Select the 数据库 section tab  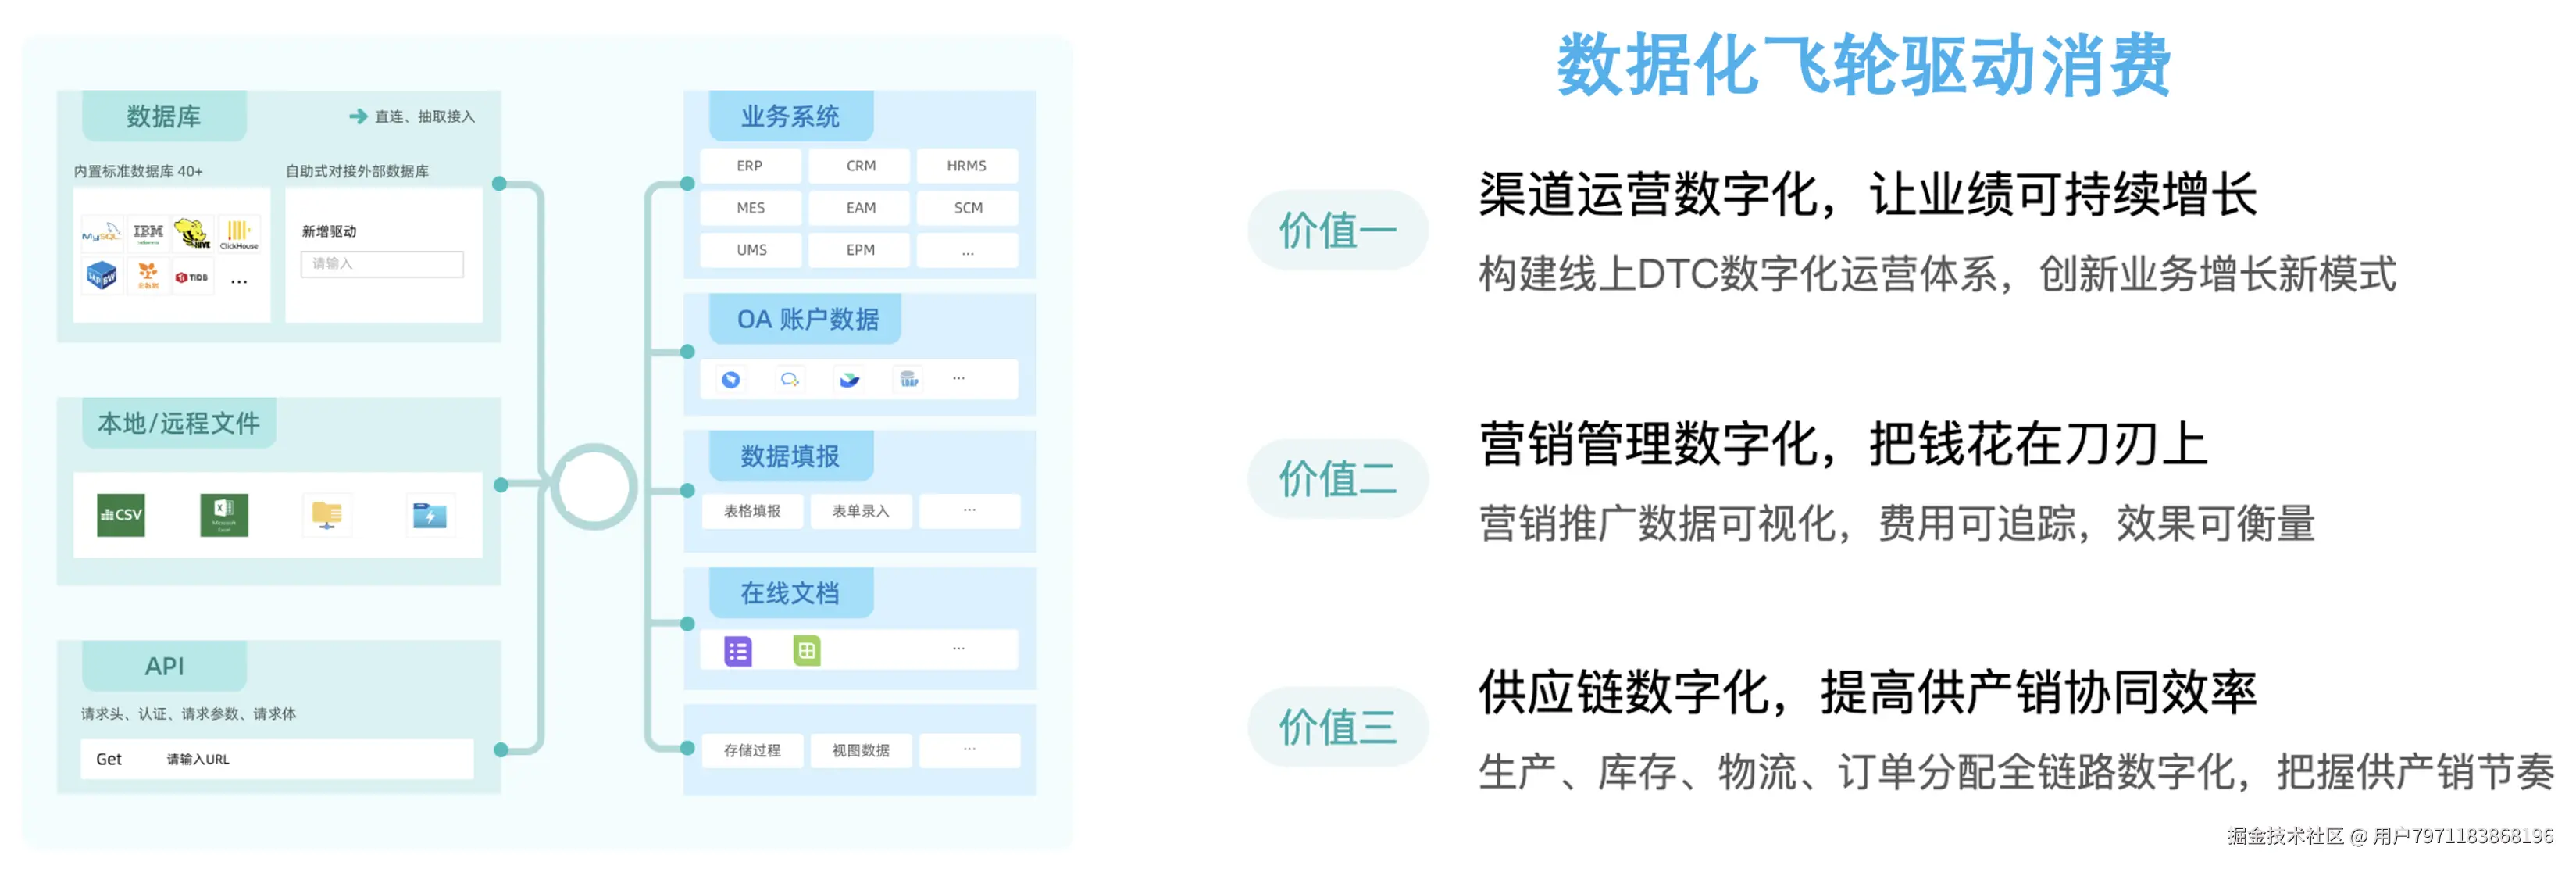(164, 116)
